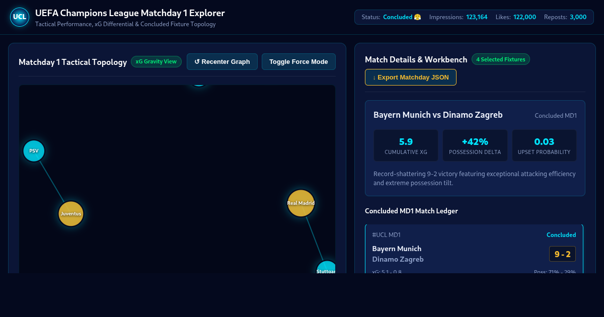Click the UEFA Champions League Matchday 1 Explorer title
This screenshot has height=317, width=604.
point(130,13)
